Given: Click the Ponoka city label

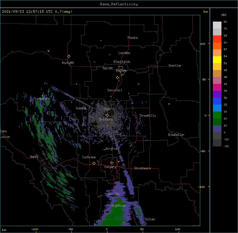Looking at the screenshot, I should [x=133, y=38].
